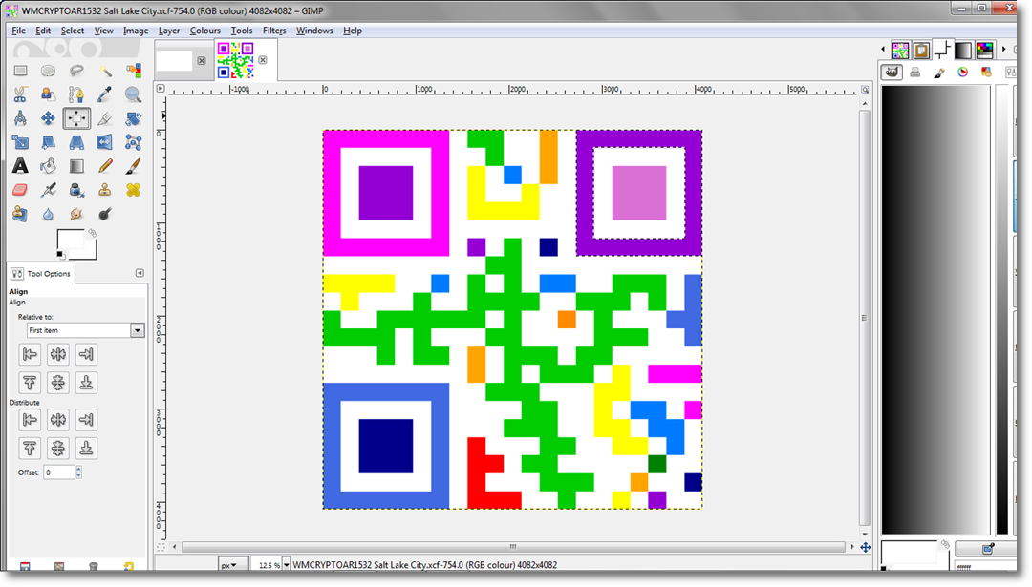
Task: Select the Alignment tool
Action: click(x=76, y=118)
